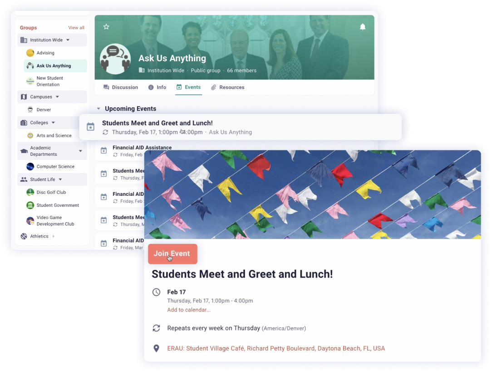
Task: Click the repeat icon beside Repeats every week
Action: (156, 328)
